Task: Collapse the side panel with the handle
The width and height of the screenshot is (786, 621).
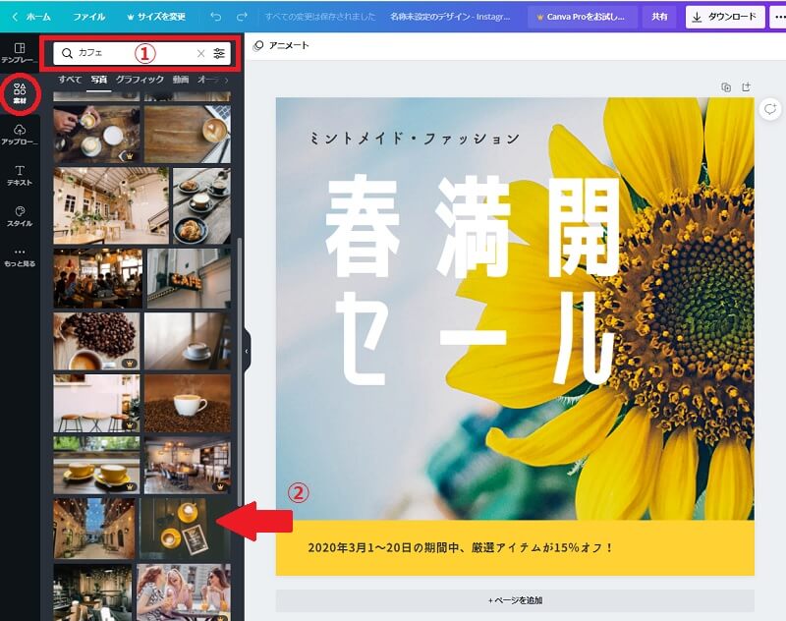Action: (246, 351)
